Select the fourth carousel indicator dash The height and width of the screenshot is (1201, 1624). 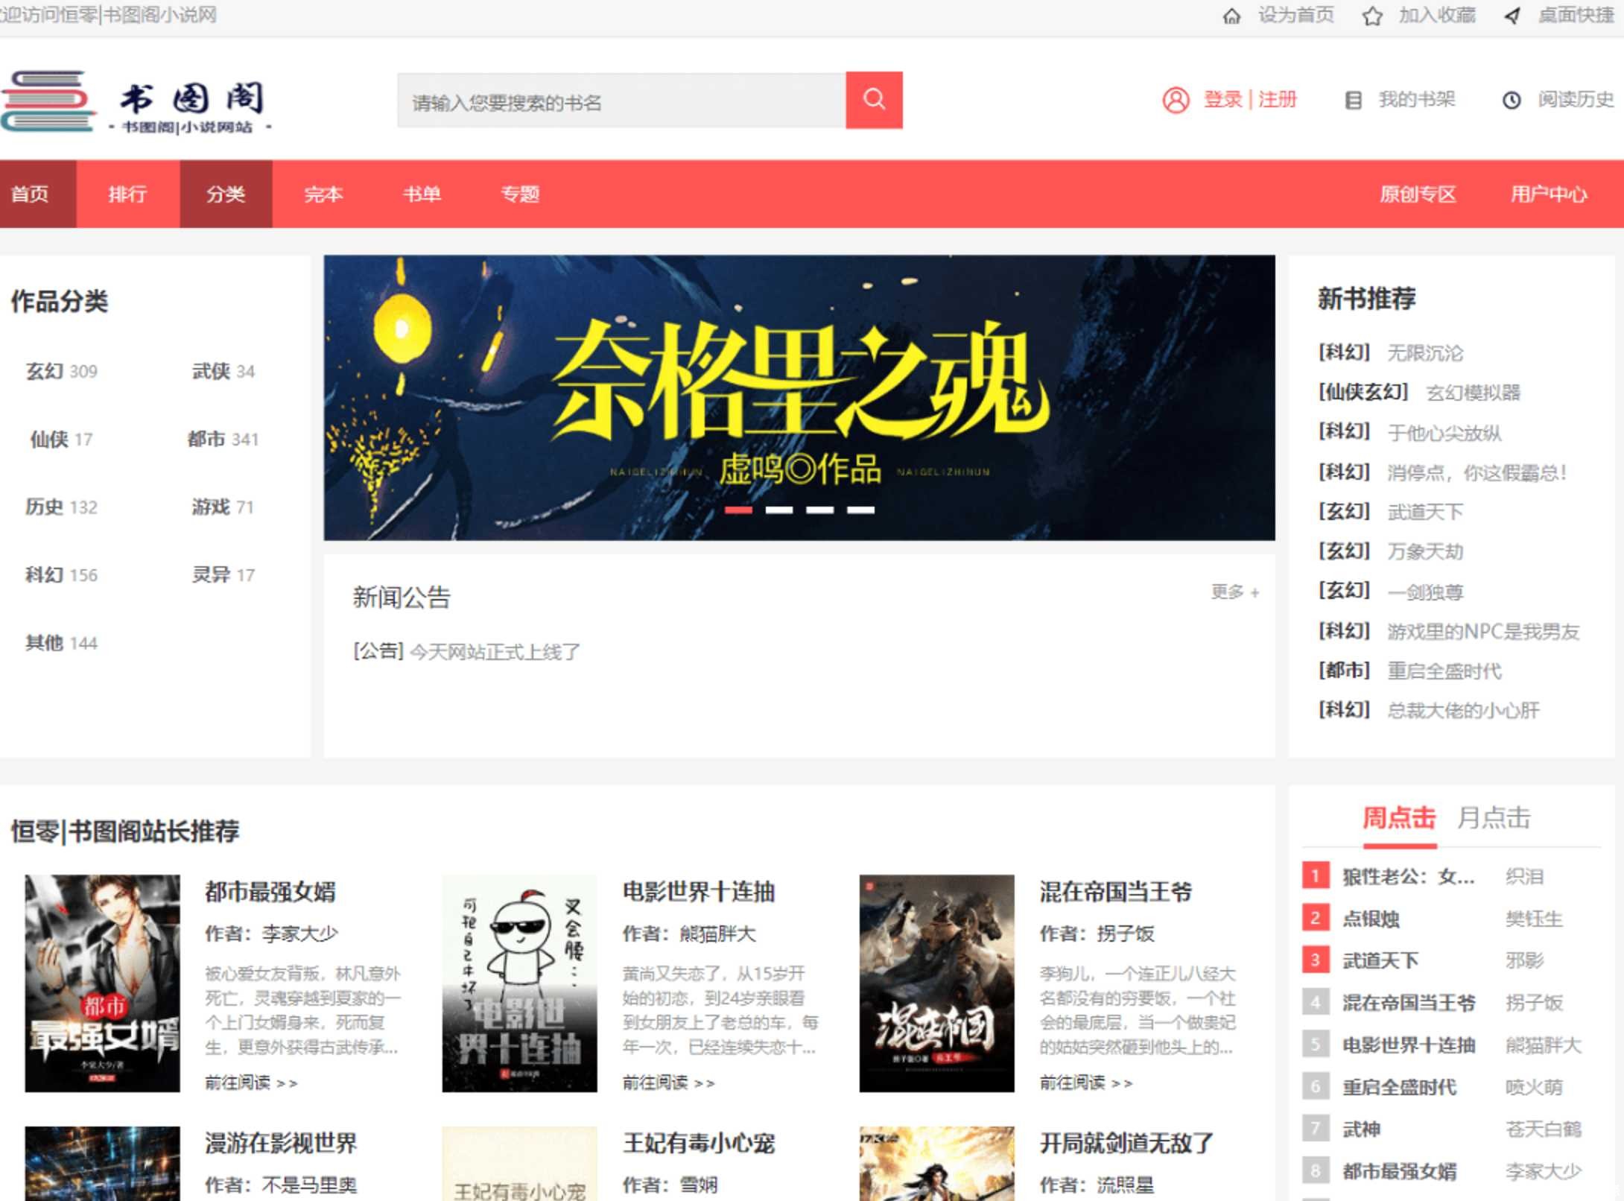860,510
